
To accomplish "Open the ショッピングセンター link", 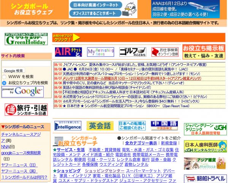I will click(x=105, y=170).
